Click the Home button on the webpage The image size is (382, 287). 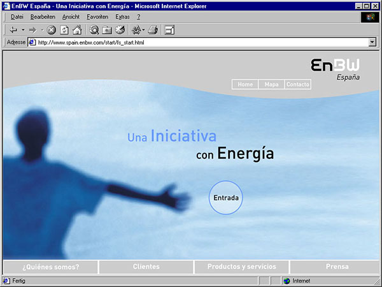click(245, 84)
